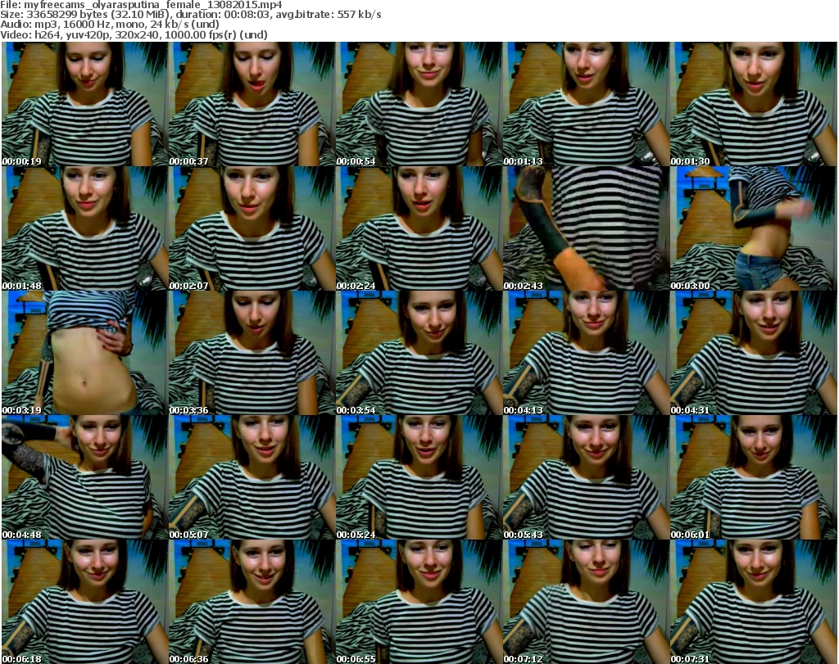Open the frame stamped 00:06:18
The image size is (839, 664).
tap(84, 602)
